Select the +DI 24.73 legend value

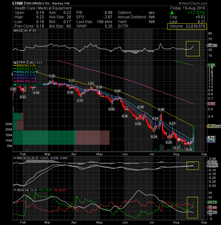[x=45, y=190]
